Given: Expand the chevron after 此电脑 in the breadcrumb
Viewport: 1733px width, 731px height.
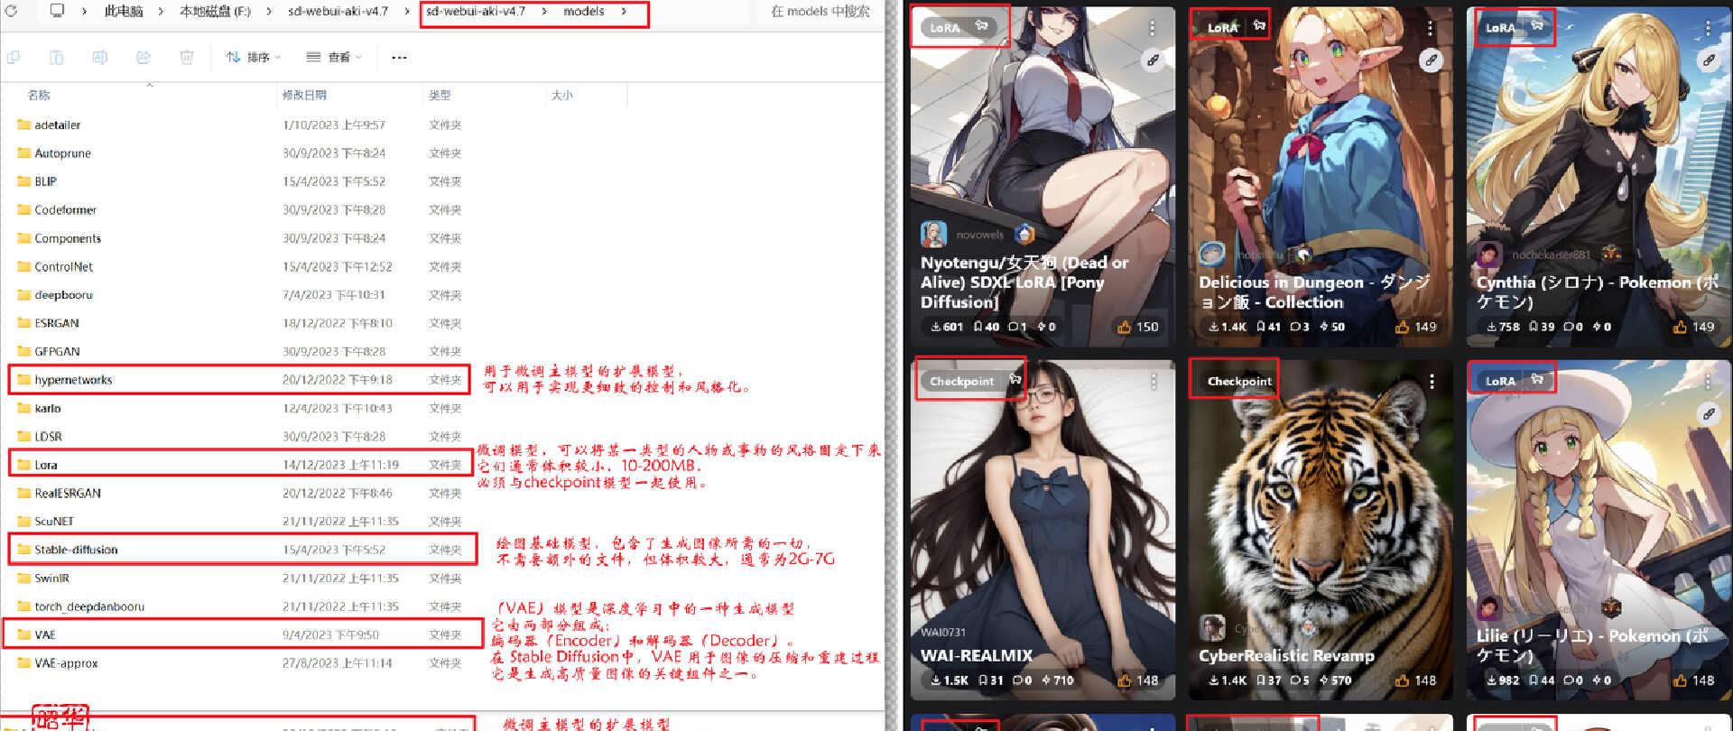Looking at the screenshot, I should click(x=161, y=12).
